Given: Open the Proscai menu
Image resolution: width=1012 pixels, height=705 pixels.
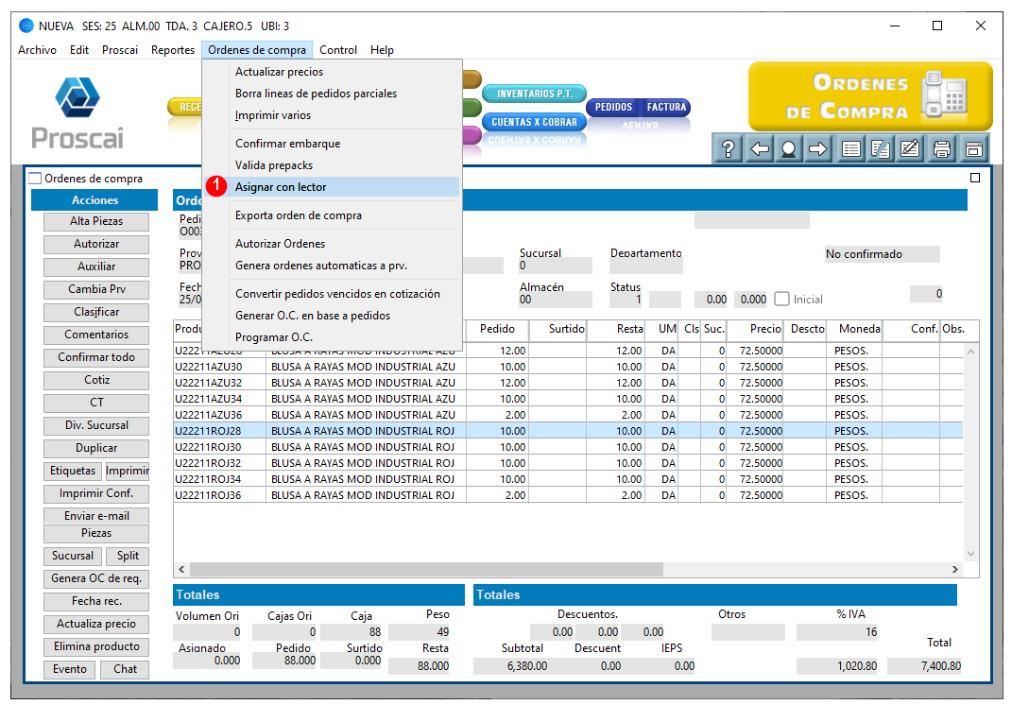Looking at the screenshot, I should 120,50.
